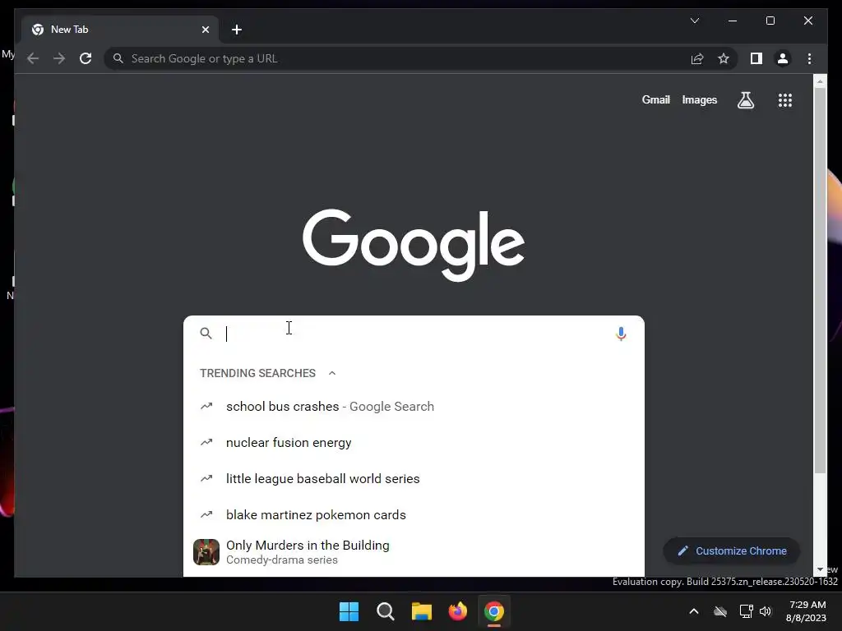Open the volume speaker tray icon

point(766,611)
